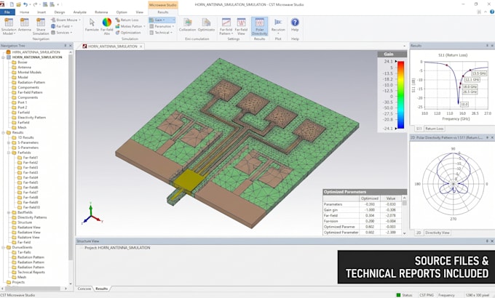
Task: Click the Value column header
Action: [x=391, y=198]
